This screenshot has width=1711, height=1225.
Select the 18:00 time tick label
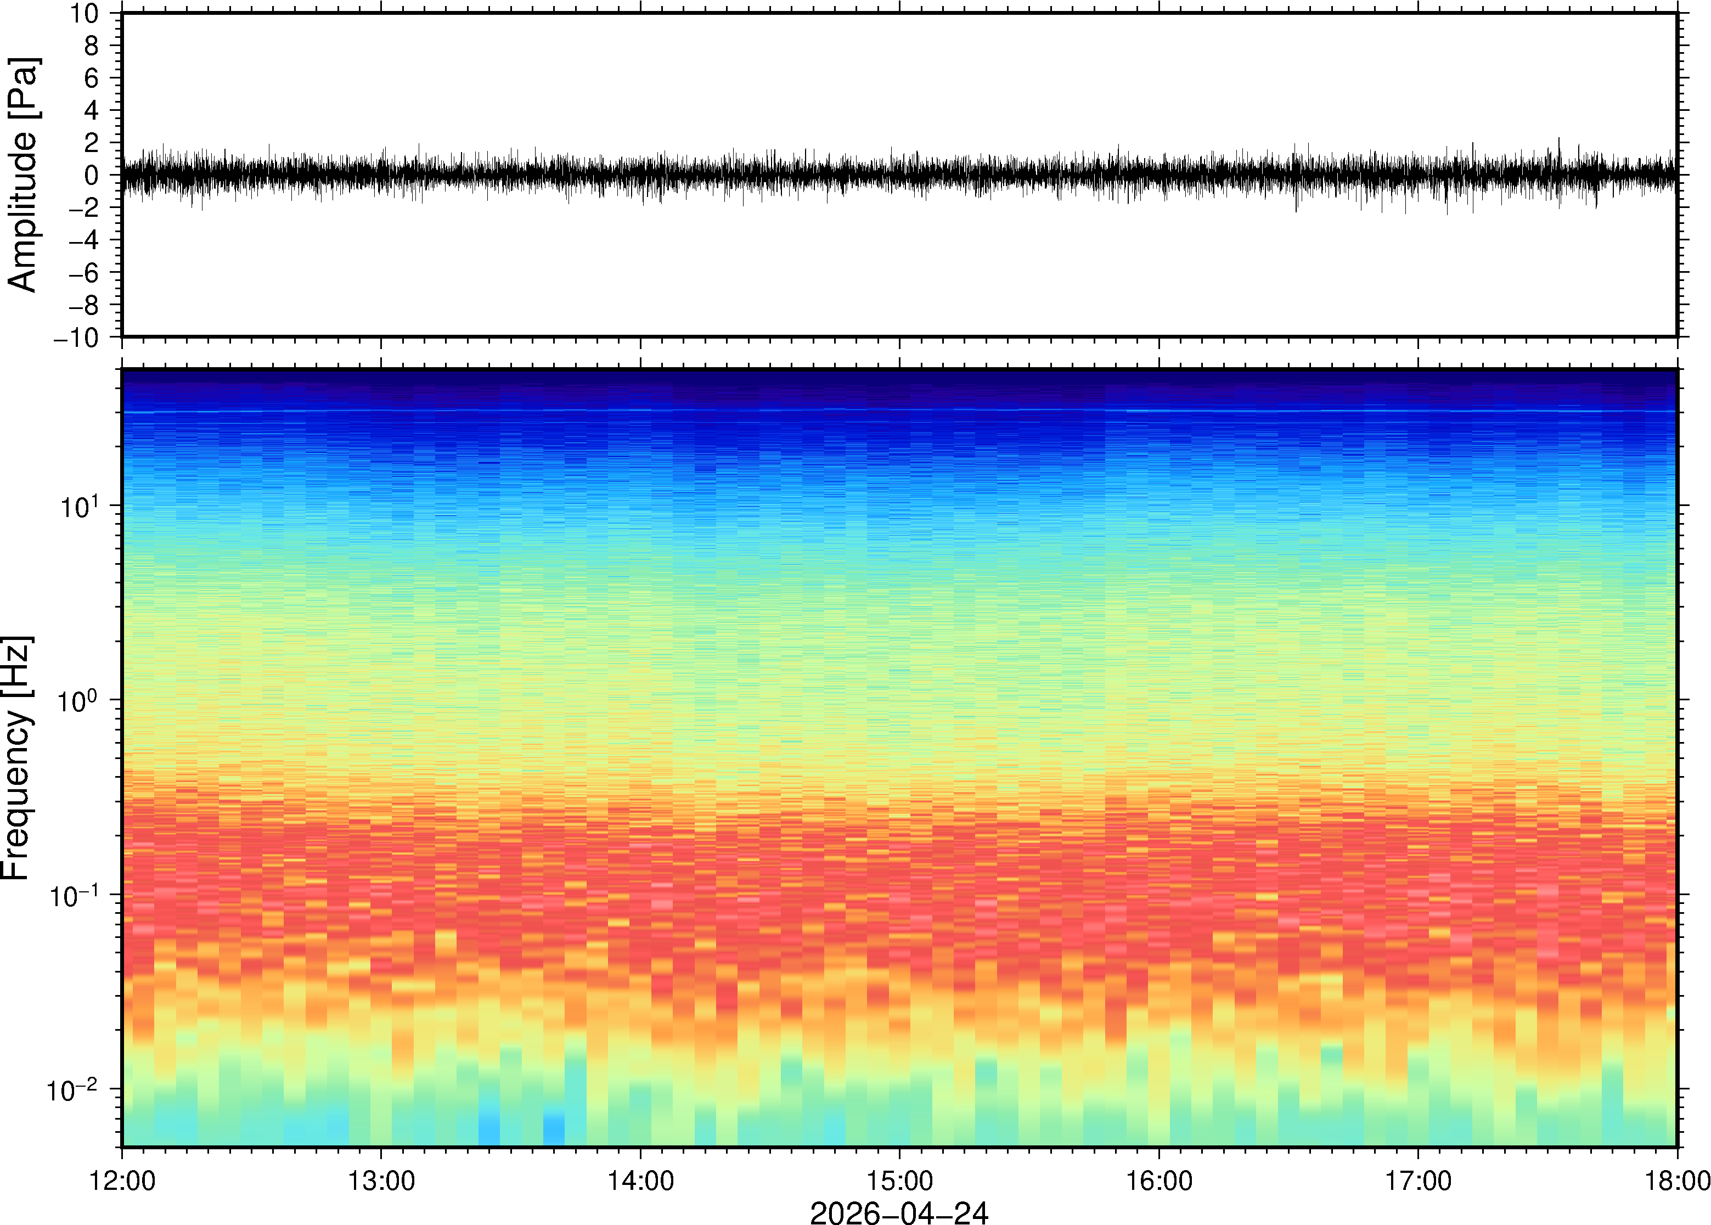tap(1677, 1181)
